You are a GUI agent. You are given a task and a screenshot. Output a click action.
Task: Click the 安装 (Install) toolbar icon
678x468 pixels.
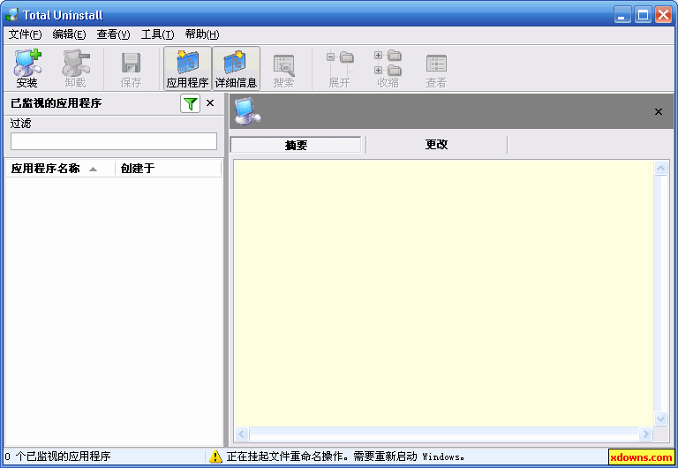pos(27,68)
